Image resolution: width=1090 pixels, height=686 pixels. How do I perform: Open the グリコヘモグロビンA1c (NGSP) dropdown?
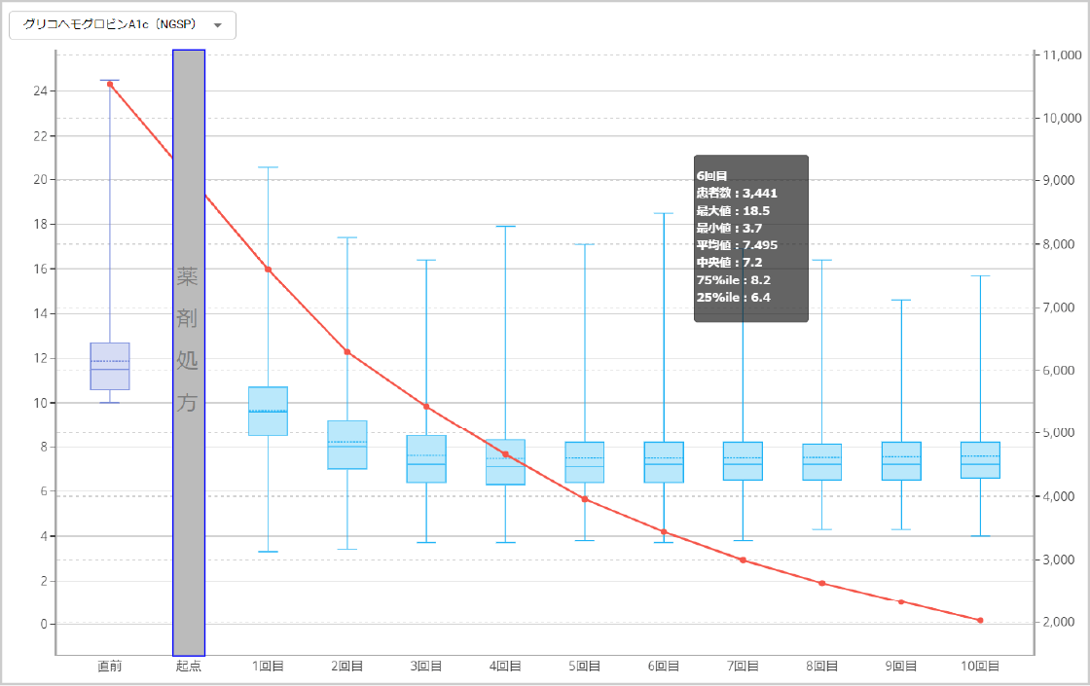[x=123, y=25]
